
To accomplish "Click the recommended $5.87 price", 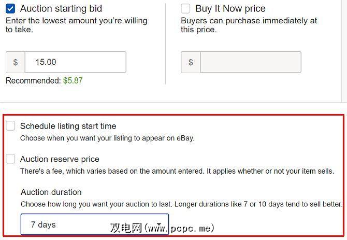I will (x=73, y=81).
